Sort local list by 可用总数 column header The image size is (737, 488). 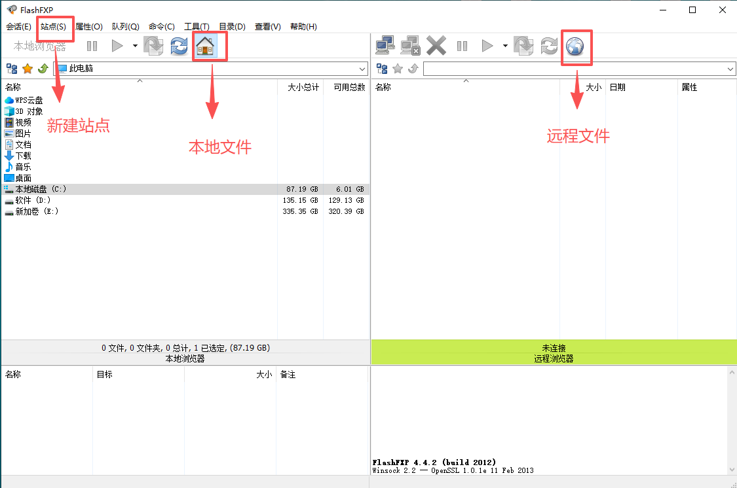(x=347, y=87)
